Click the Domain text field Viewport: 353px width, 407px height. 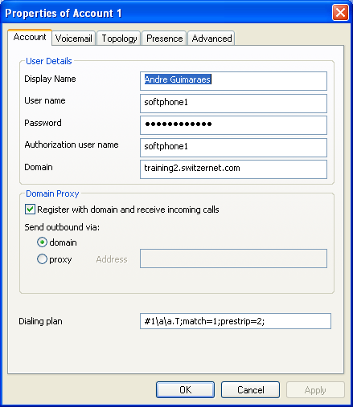tap(233, 169)
